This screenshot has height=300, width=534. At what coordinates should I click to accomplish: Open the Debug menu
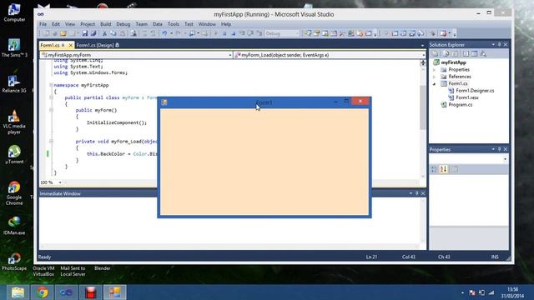(123, 24)
